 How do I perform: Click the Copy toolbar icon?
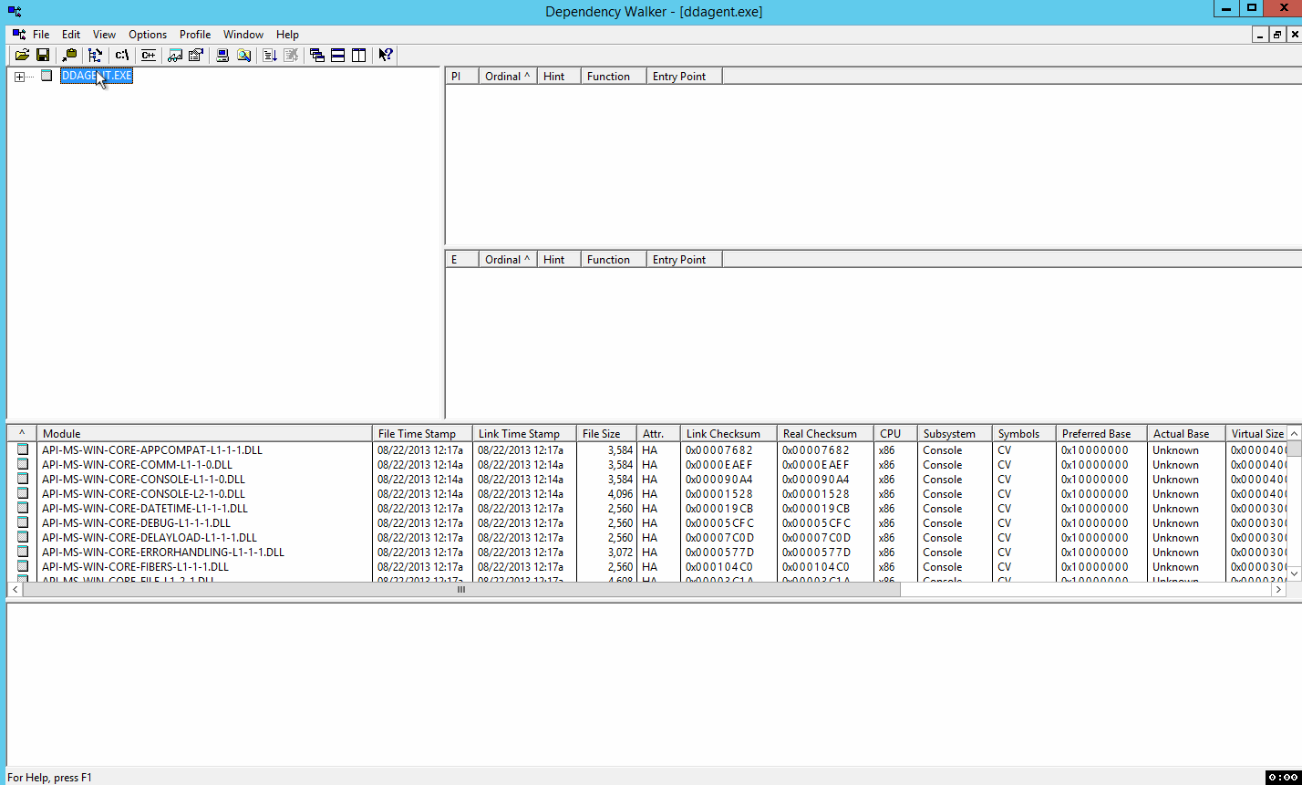[x=69, y=55]
